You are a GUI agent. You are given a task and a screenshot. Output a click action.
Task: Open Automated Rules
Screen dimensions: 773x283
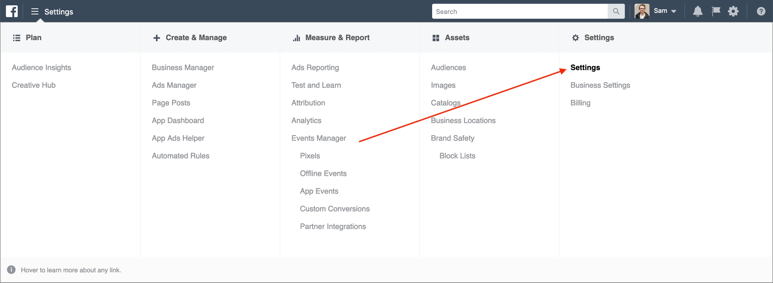pos(181,156)
